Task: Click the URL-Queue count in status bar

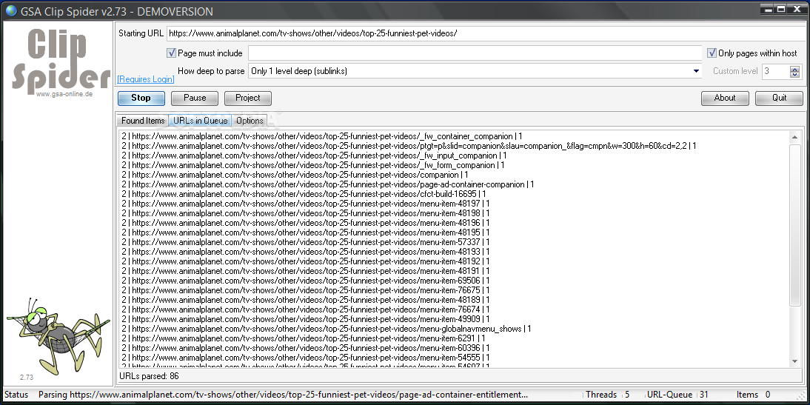Action: (x=703, y=395)
